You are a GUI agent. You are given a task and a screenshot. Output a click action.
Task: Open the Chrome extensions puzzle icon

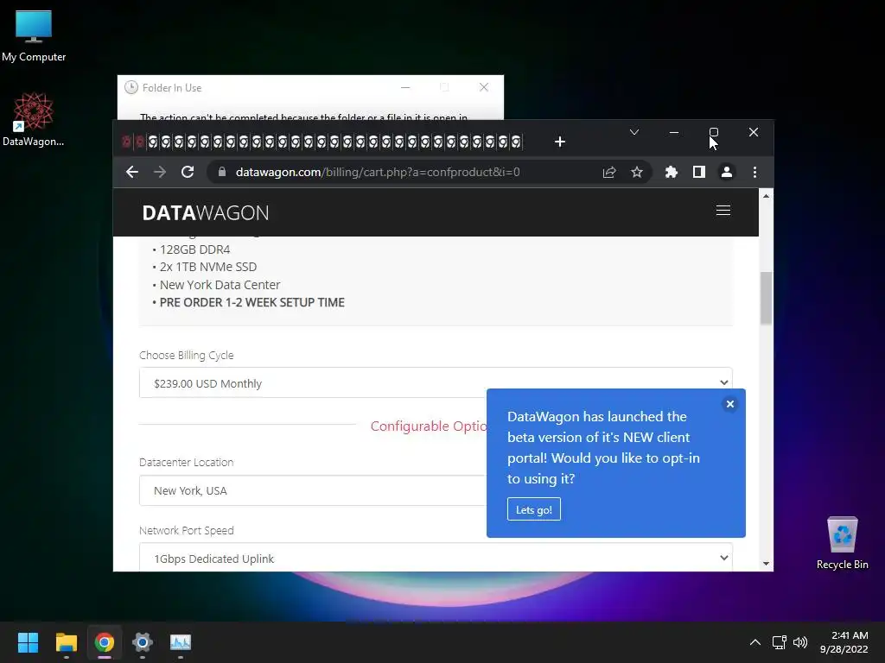pyautogui.click(x=671, y=172)
